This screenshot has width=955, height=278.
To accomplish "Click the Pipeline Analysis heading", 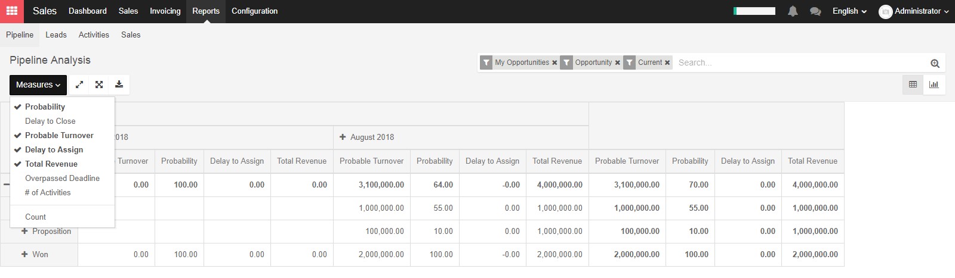I will (x=50, y=60).
